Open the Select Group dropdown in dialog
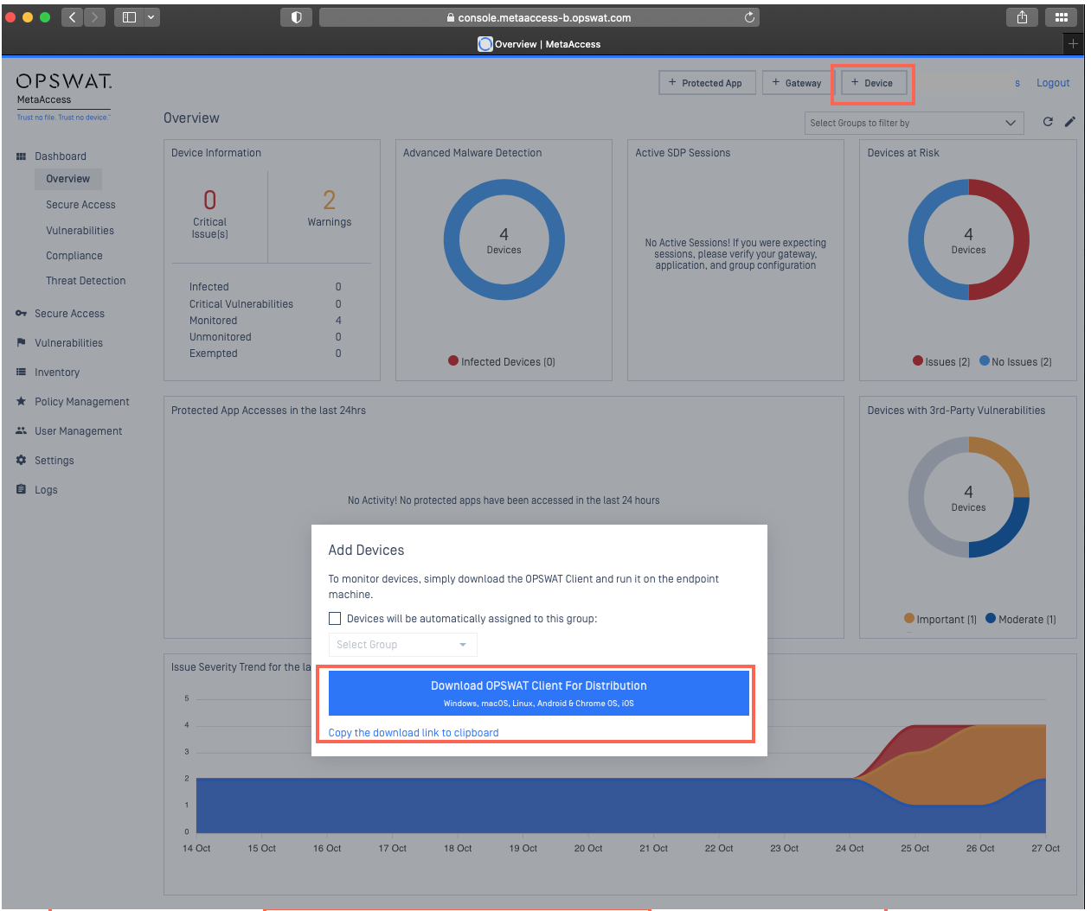1091x911 pixels. (402, 645)
